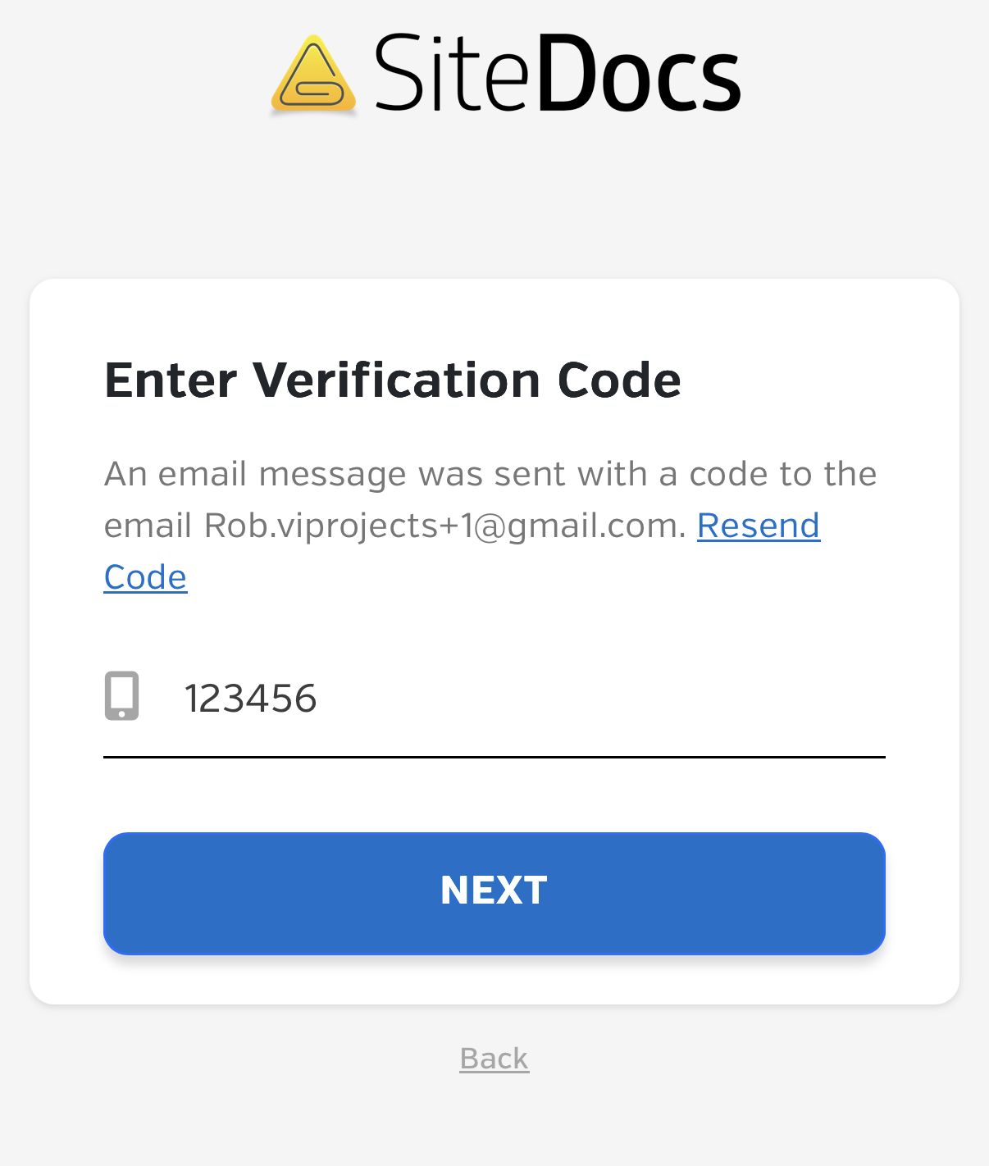Click the word "Enter" in the card heading

pyautogui.click(x=171, y=380)
